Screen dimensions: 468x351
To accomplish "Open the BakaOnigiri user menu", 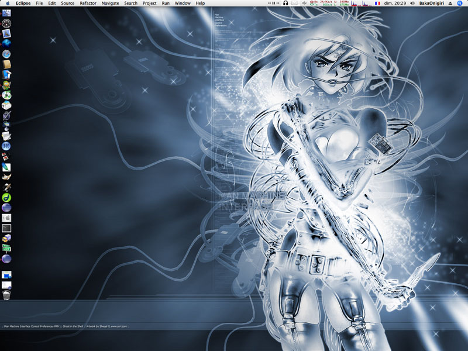I will click(x=432, y=4).
